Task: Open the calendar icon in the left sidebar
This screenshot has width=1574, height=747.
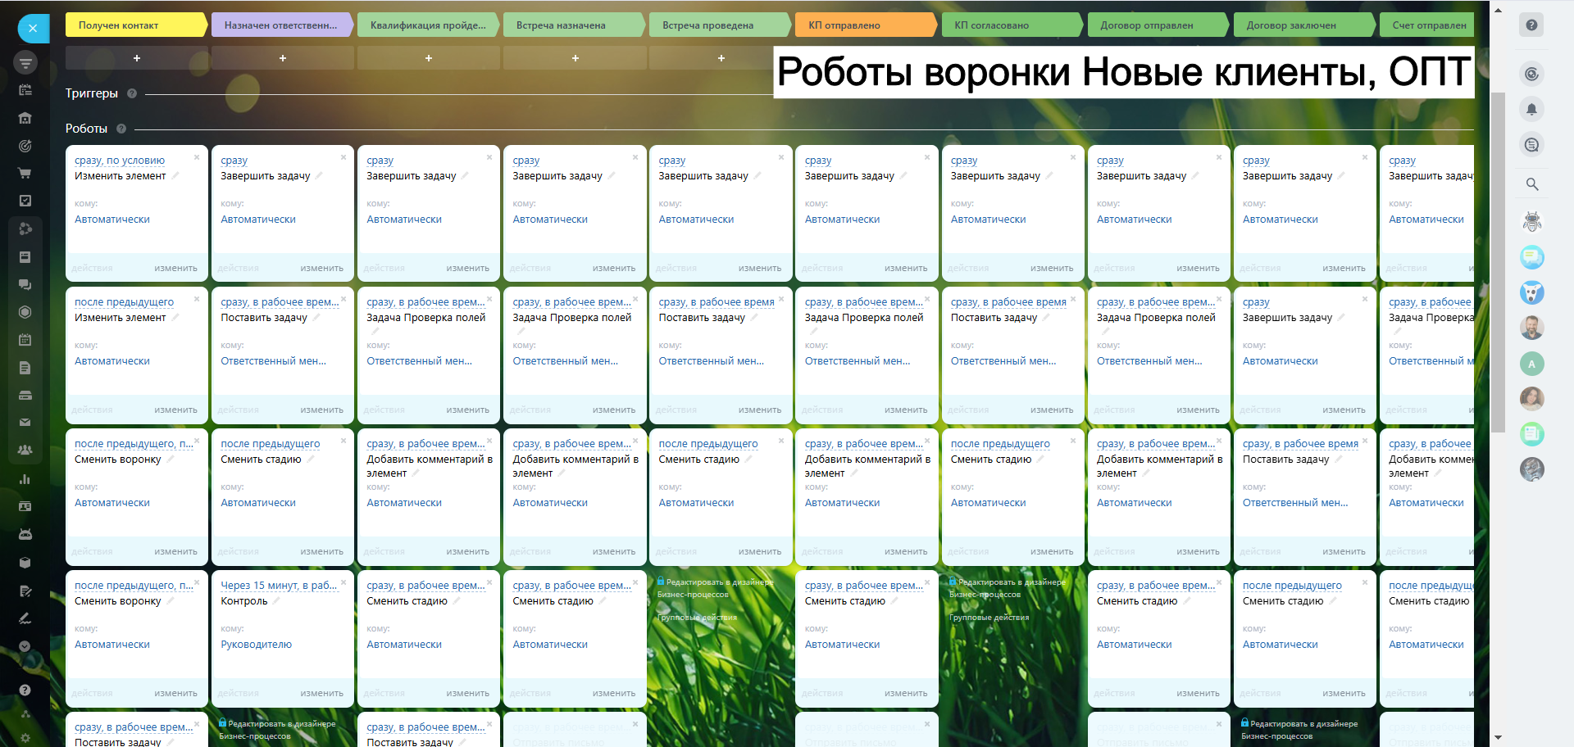Action: pos(25,339)
